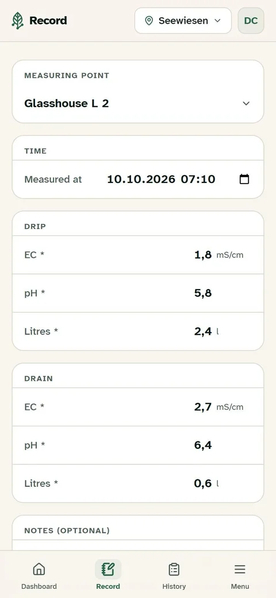The width and height of the screenshot is (276, 598).
Task: Switch to the History tab label
Action: point(174,586)
